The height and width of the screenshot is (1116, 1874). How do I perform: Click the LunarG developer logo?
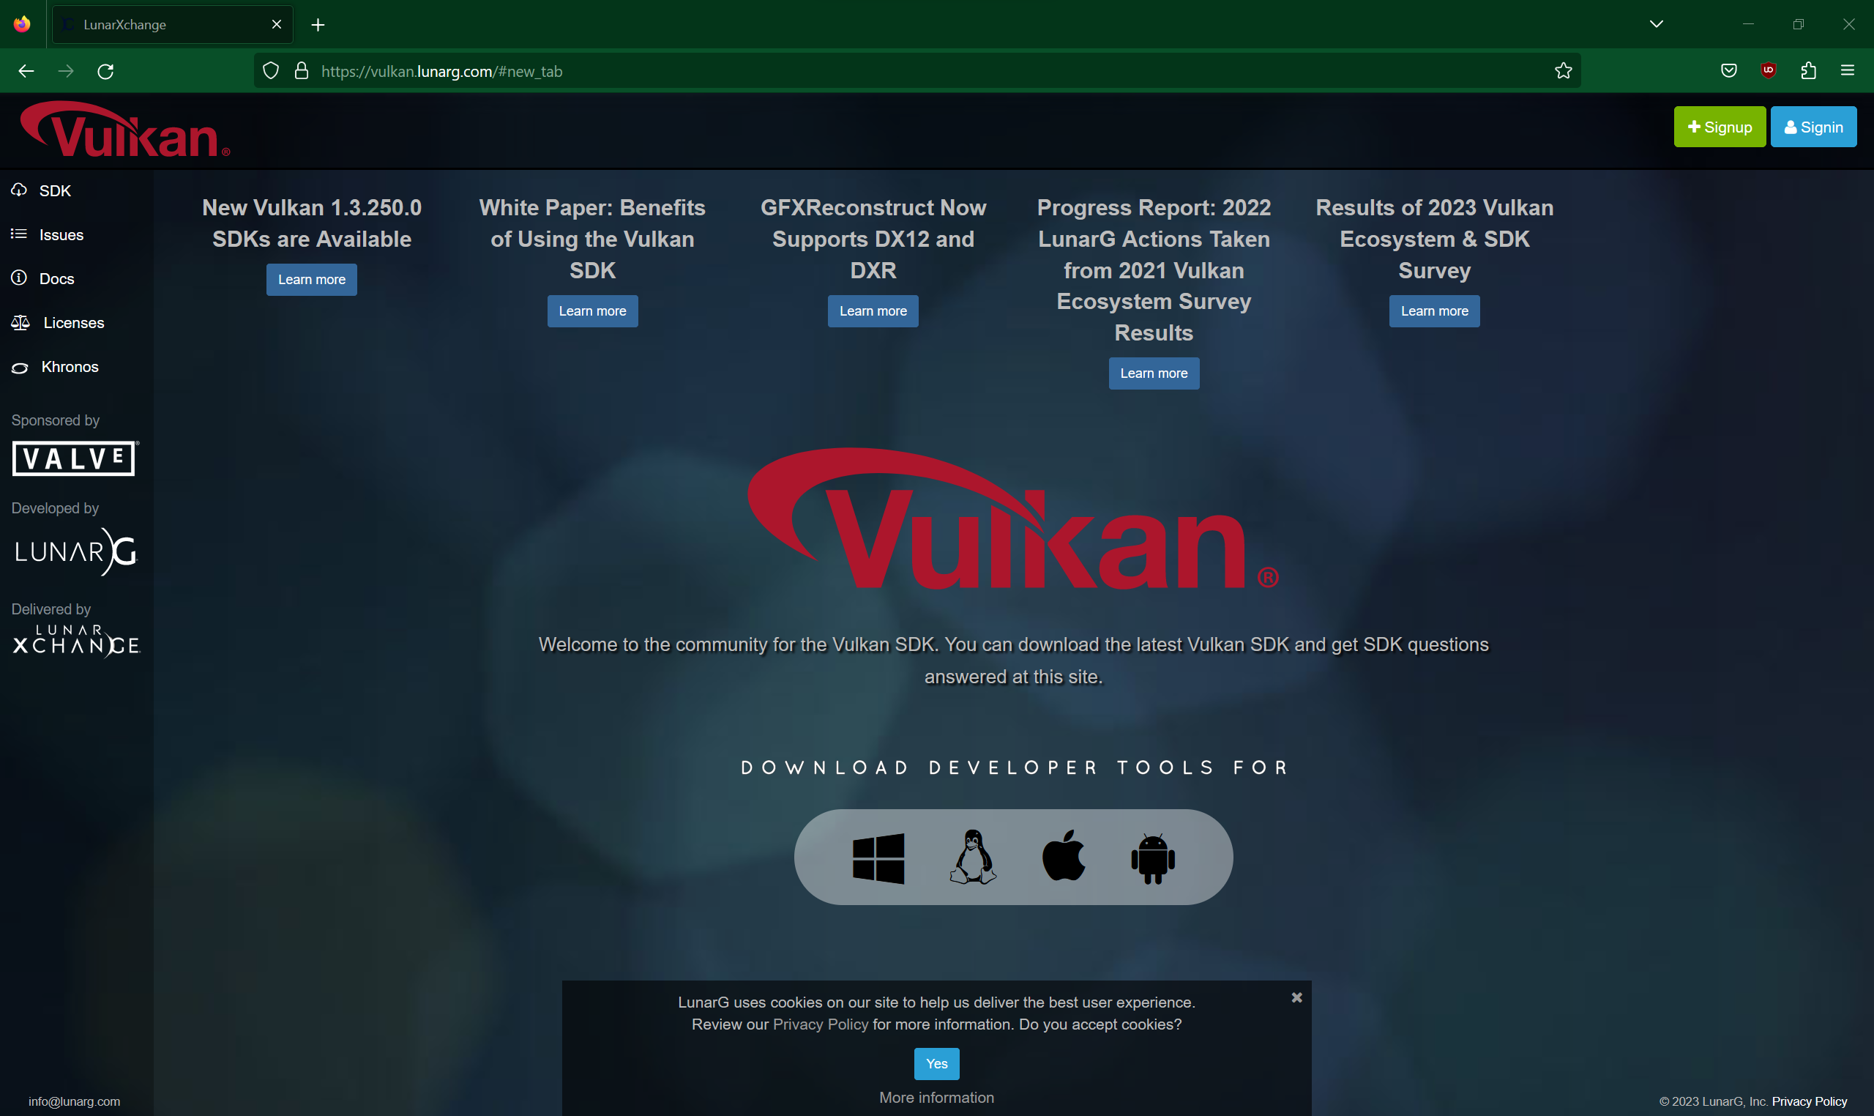75,551
